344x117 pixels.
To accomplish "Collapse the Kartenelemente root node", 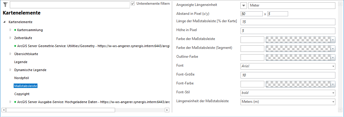I will [x=4, y=22].
